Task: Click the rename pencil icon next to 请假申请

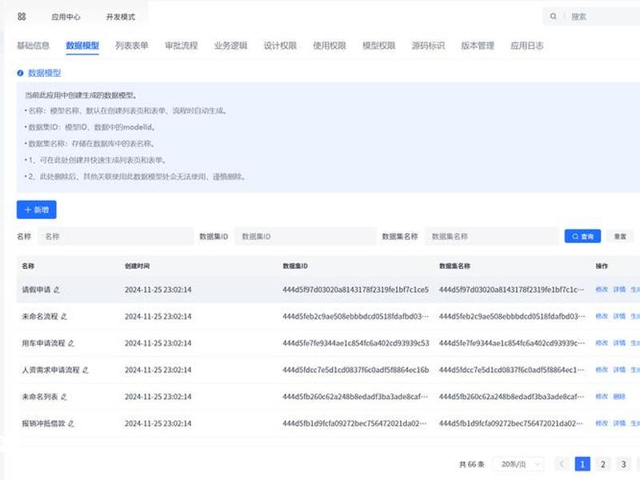Action: point(57,290)
